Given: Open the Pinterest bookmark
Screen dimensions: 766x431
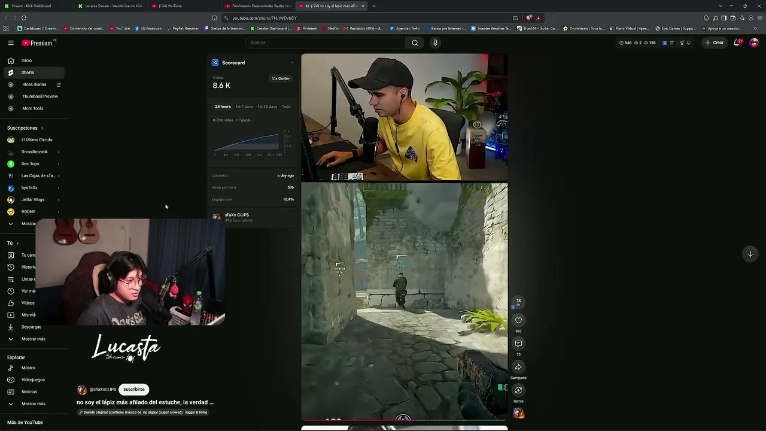Looking at the screenshot, I should [x=306, y=28].
